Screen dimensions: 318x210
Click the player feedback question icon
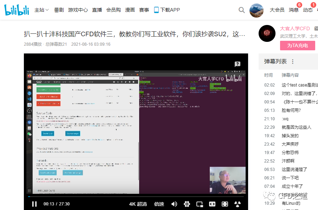point(238,64)
